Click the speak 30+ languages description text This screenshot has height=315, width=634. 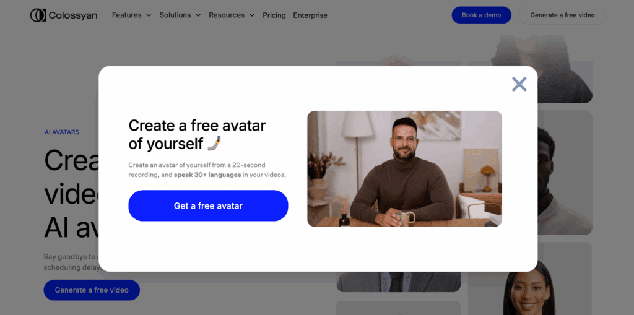207,175
